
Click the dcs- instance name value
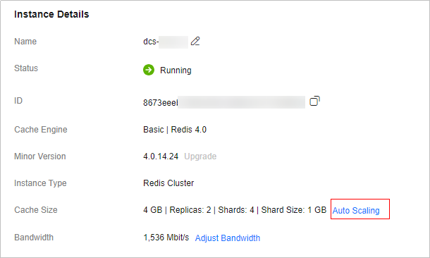click(151, 42)
